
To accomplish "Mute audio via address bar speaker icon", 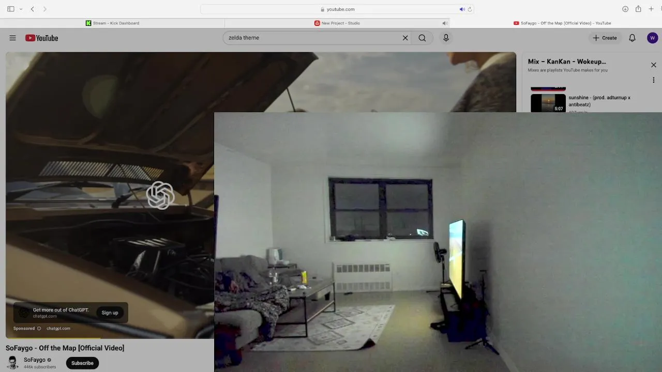I will point(462,9).
